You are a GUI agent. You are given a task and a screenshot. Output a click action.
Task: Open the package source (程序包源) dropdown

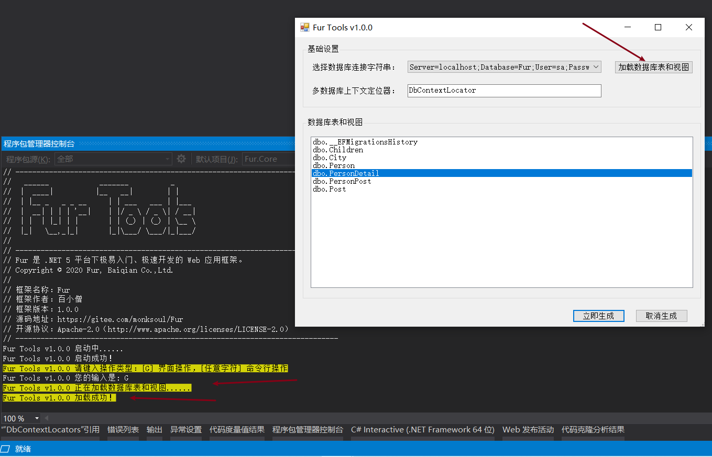113,159
